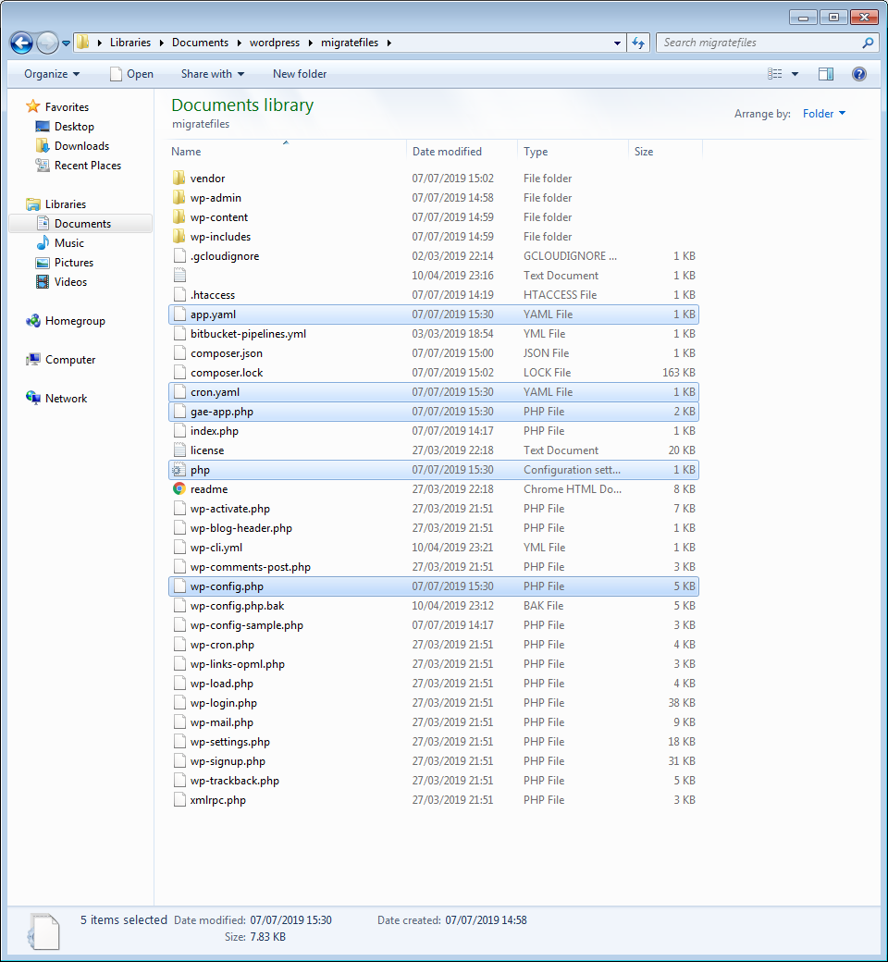
Task: Expand arrow after Libraries breadcrumb
Action: (161, 43)
